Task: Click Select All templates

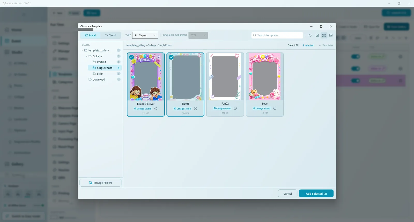Action: tap(293, 45)
